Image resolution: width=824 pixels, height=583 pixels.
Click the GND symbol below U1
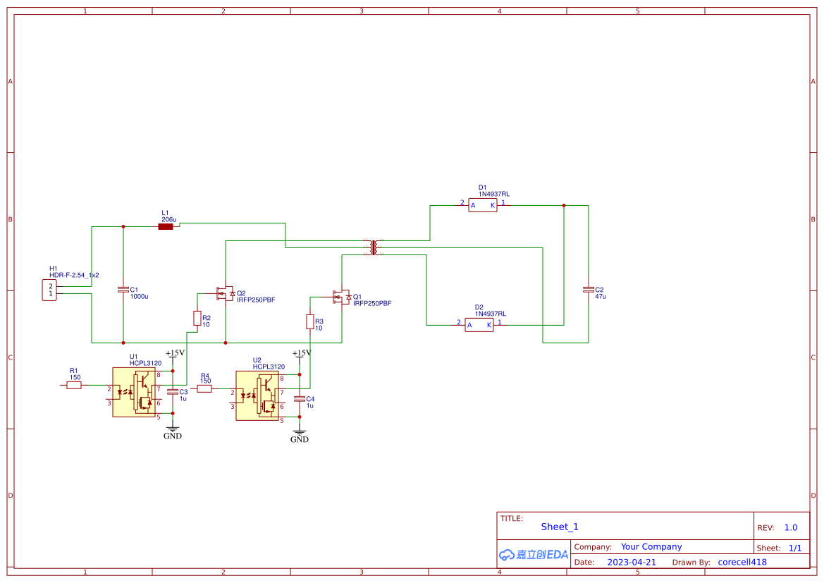(x=173, y=429)
